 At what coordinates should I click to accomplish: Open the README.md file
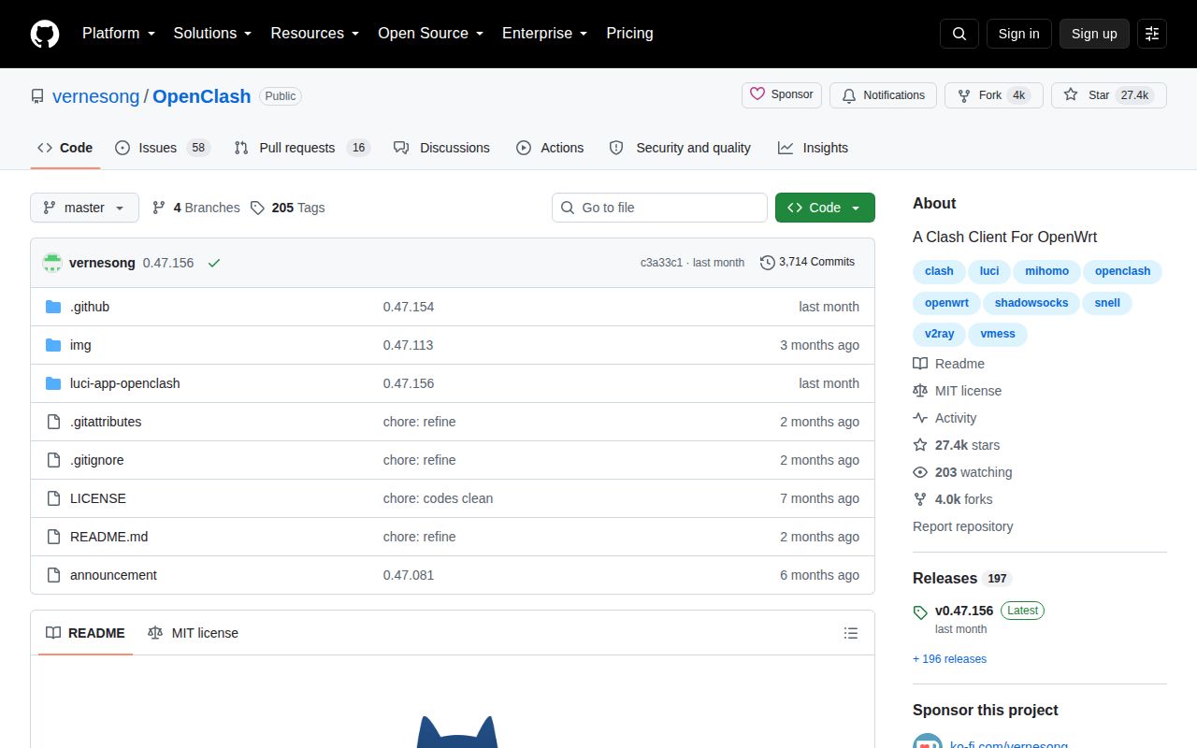tap(108, 537)
